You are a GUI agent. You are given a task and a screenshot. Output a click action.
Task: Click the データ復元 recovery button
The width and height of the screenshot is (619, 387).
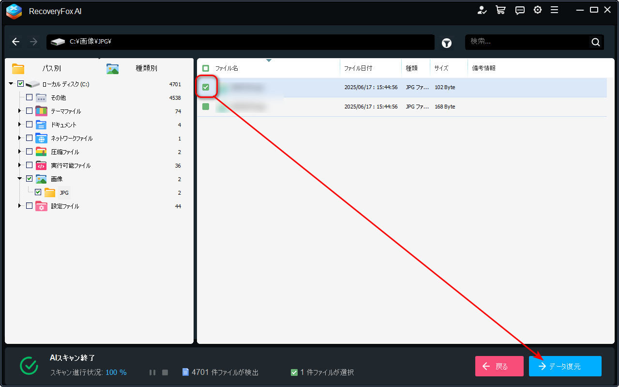tap(564, 366)
